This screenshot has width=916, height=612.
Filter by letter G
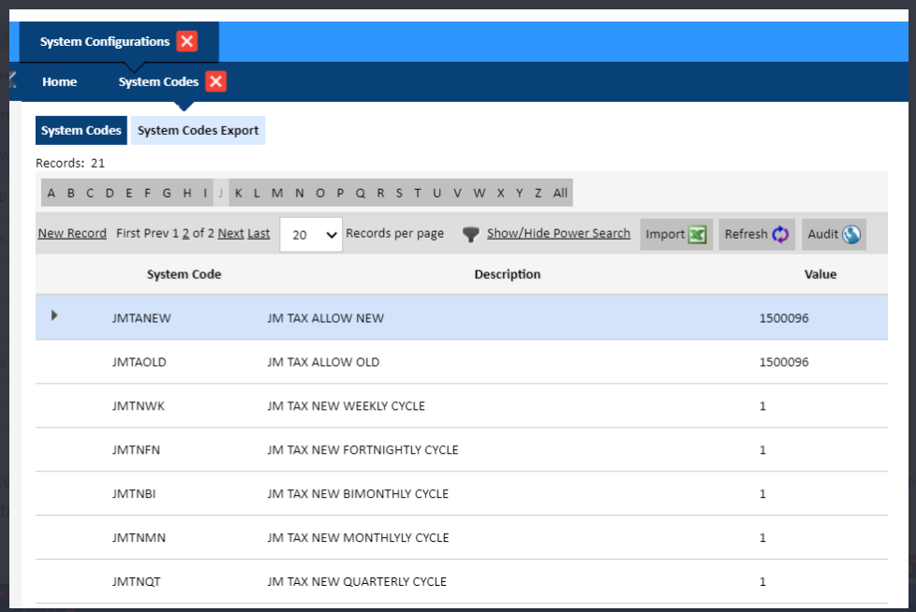[x=167, y=193]
